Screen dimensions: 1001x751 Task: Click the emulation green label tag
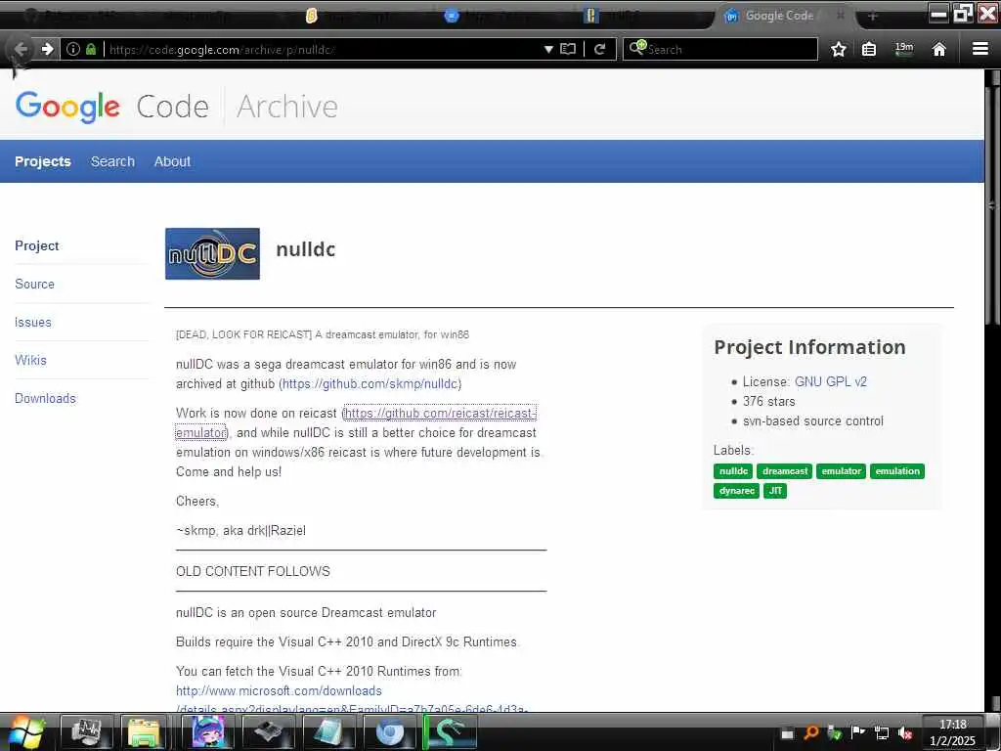pyautogui.click(x=897, y=471)
